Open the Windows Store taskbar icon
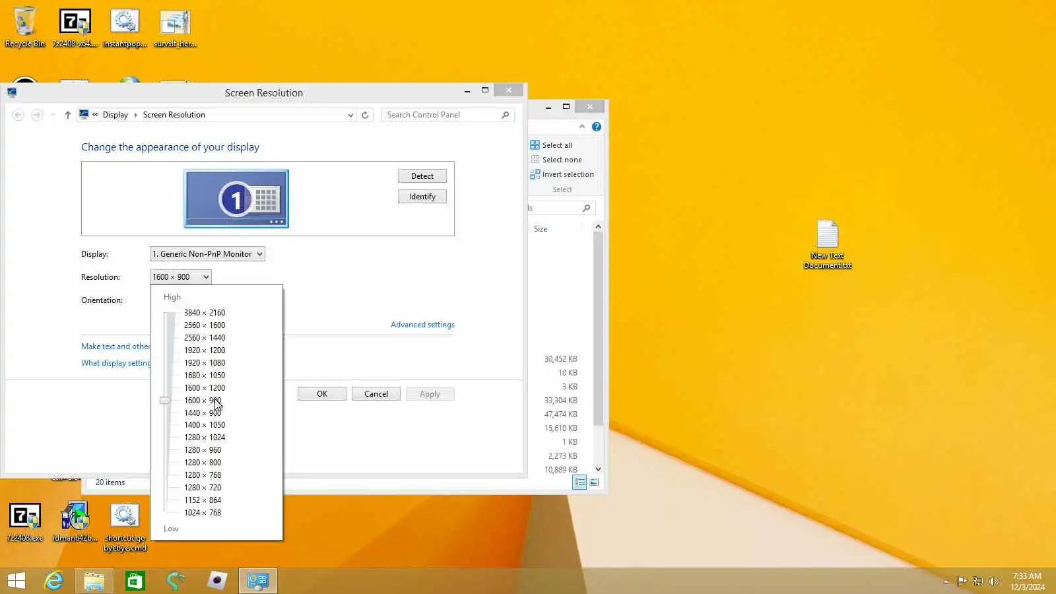 tap(135, 581)
